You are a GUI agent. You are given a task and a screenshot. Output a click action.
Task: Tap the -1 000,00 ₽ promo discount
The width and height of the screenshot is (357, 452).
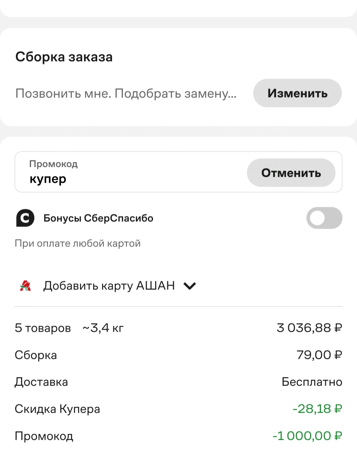coord(307,436)
